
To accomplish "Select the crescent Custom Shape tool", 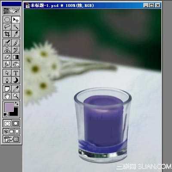I will tap(16, 80).
